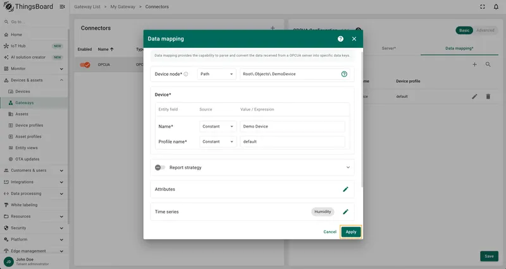Click the ThingsBoard logo
The height and width of the screenshot is (269, 506).
pos(28,7)
